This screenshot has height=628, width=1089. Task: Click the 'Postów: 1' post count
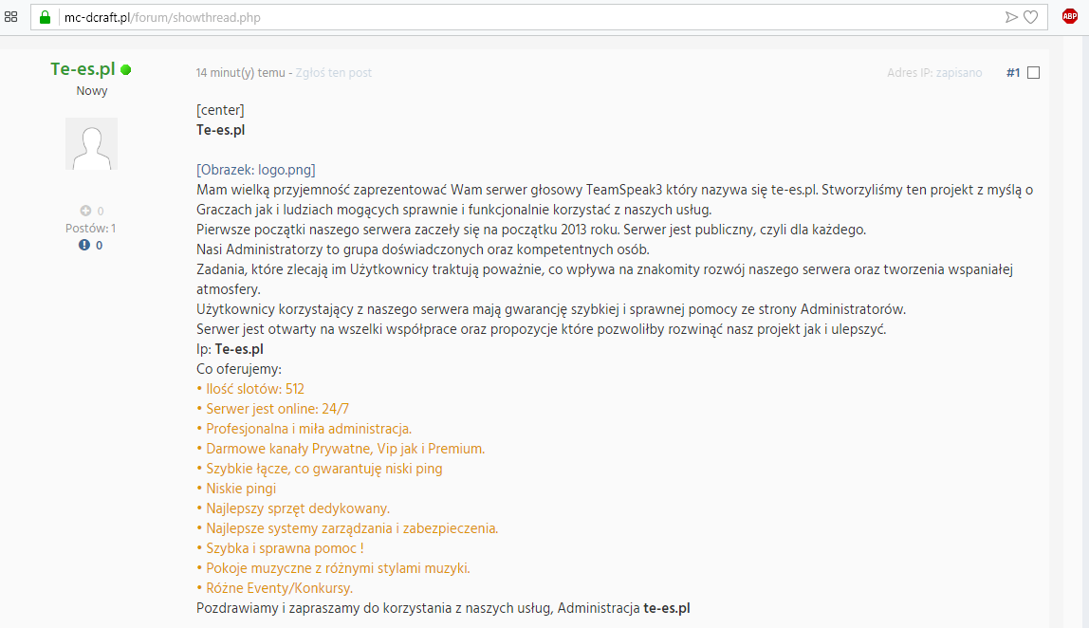point(90,228)
